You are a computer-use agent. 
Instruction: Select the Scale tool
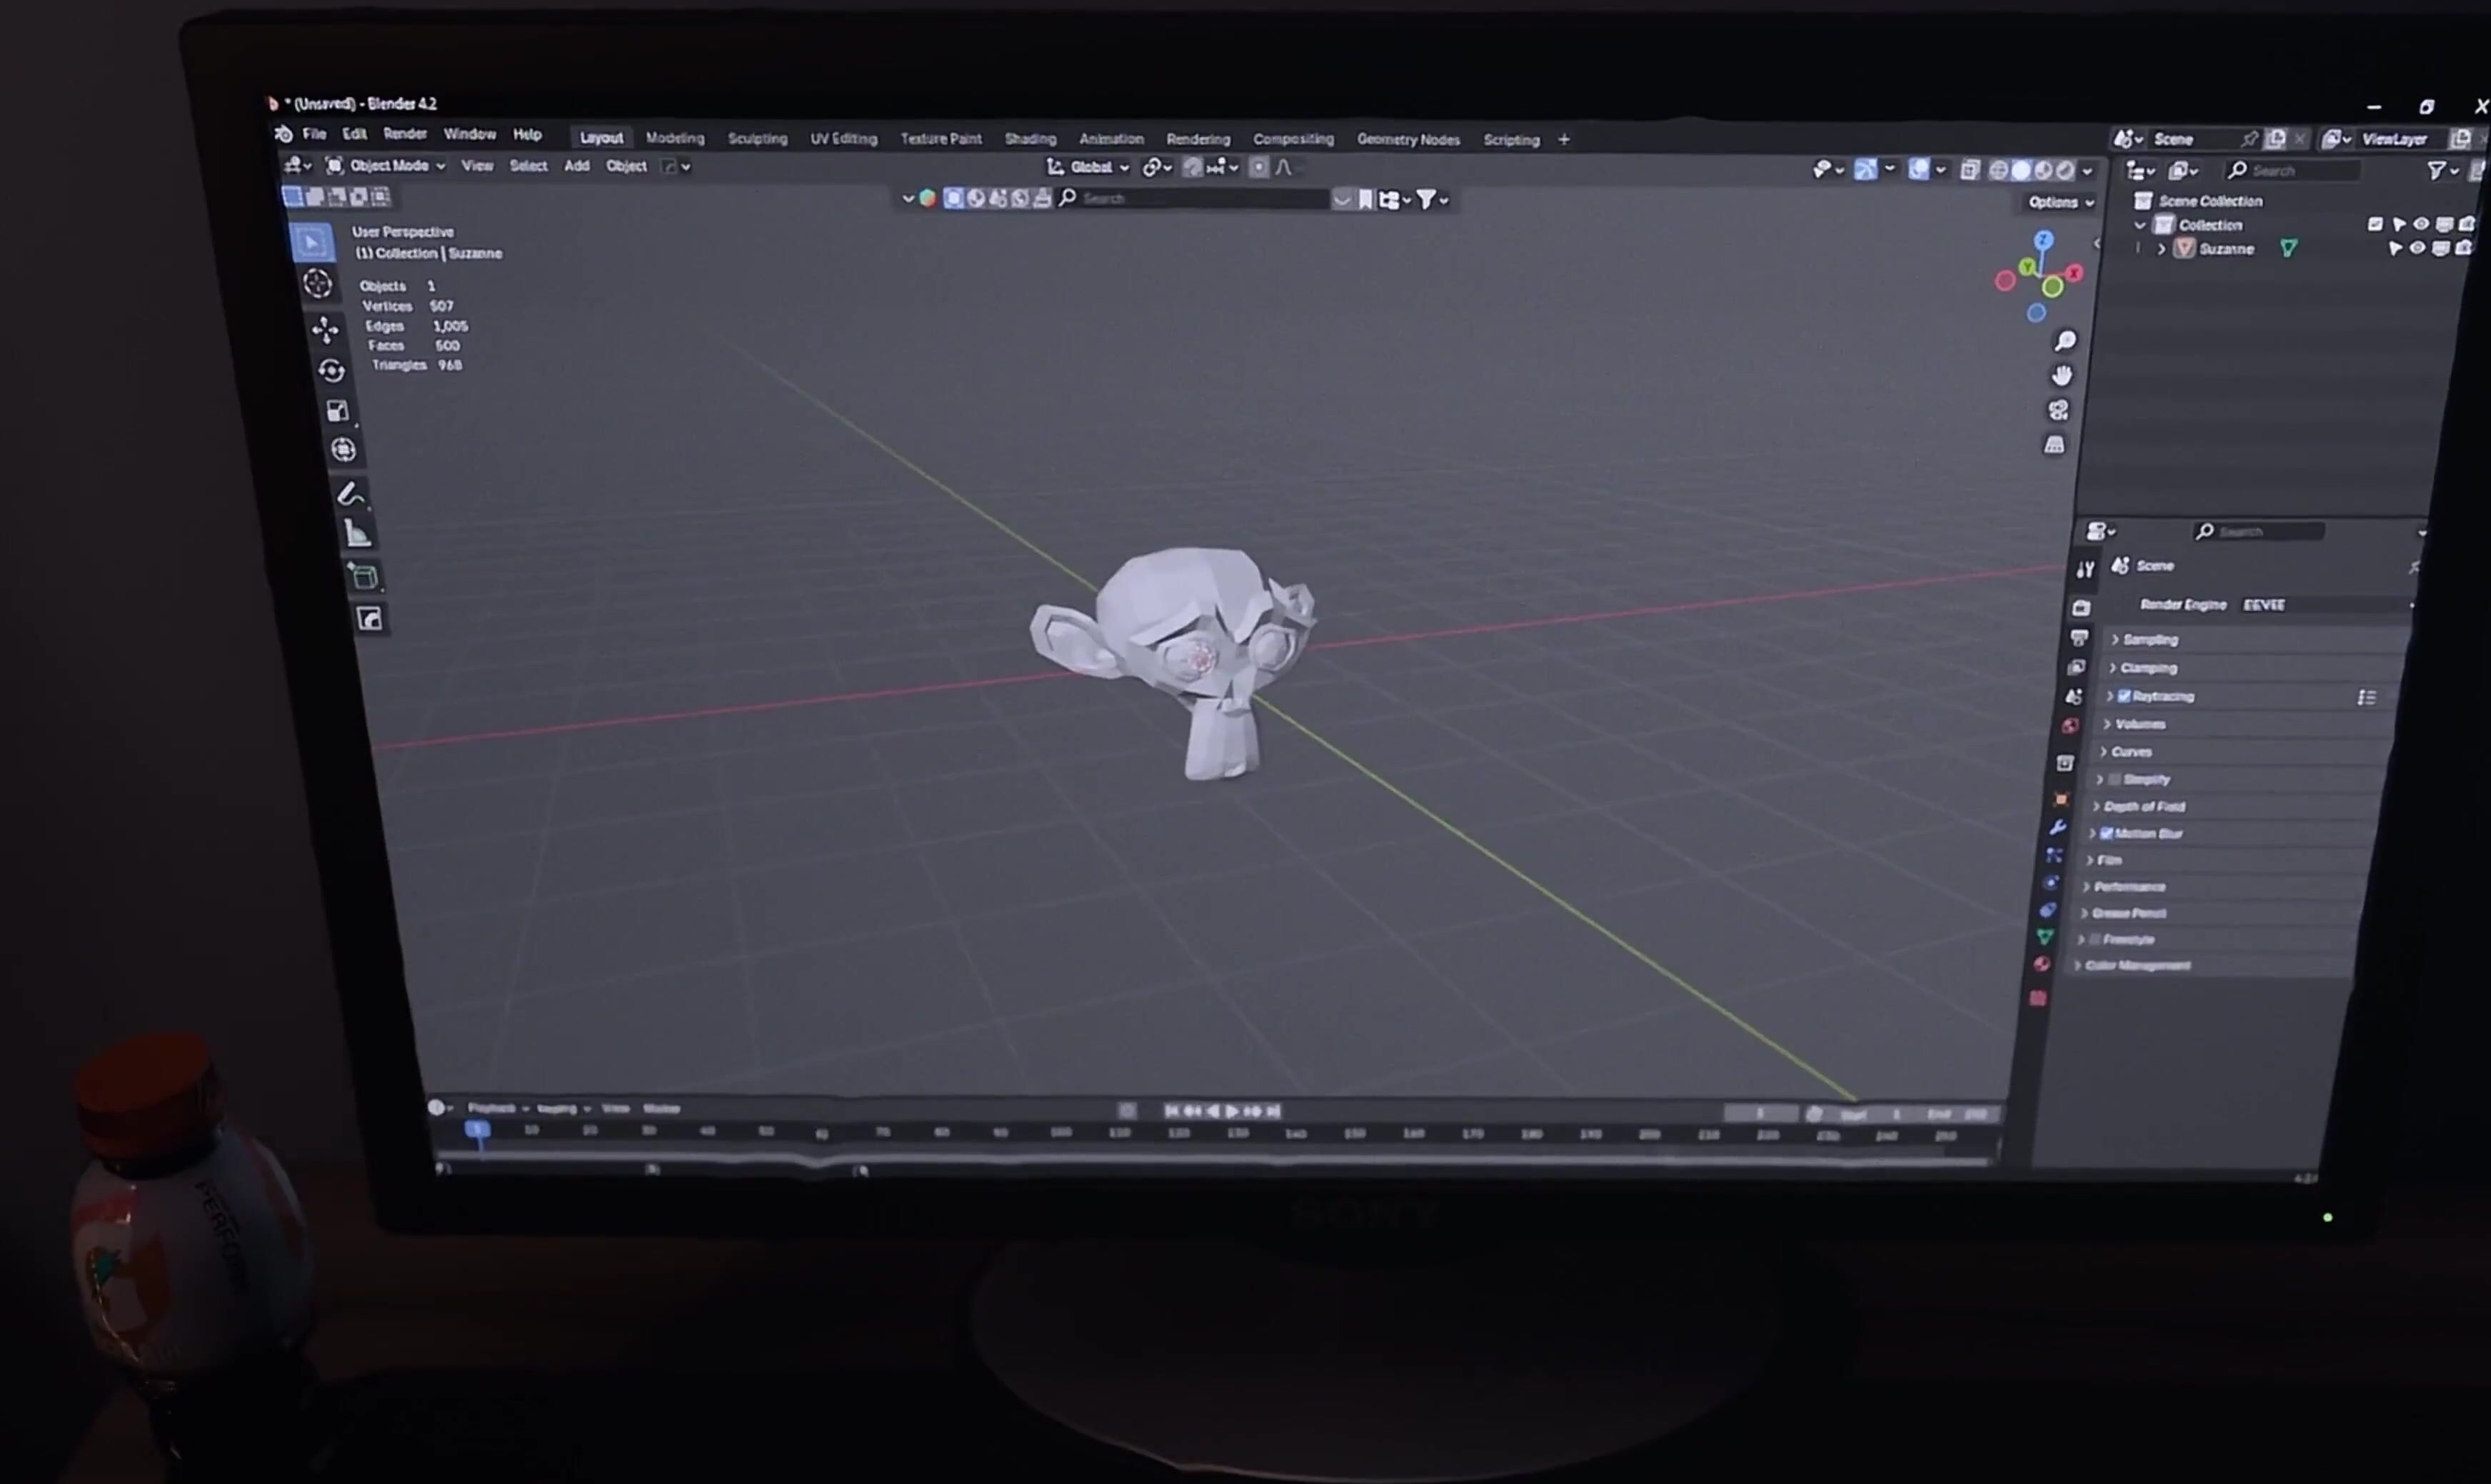click(x=338, y=411)
